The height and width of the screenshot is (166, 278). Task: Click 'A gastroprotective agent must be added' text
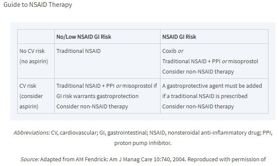click(212, 86)
